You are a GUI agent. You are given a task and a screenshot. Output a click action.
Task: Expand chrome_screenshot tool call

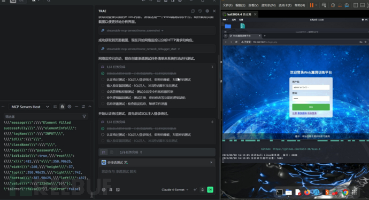(x=157, y=30)
